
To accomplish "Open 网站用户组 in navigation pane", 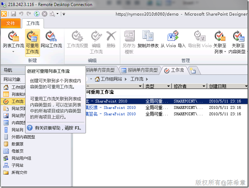I will (17, 158).
